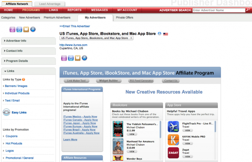The image size is (252, 162).
Task: Open the US iTunes advertiser dropdown
Action: click(96, 38)
